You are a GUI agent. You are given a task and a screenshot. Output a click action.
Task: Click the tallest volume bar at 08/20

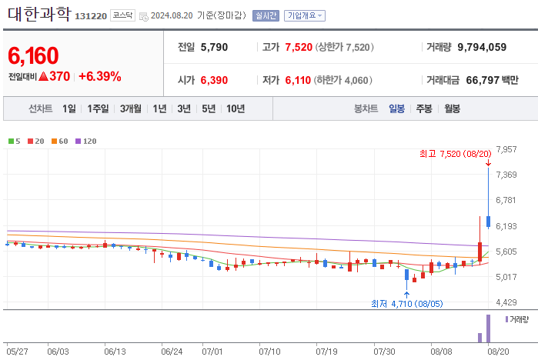(488, 328)
